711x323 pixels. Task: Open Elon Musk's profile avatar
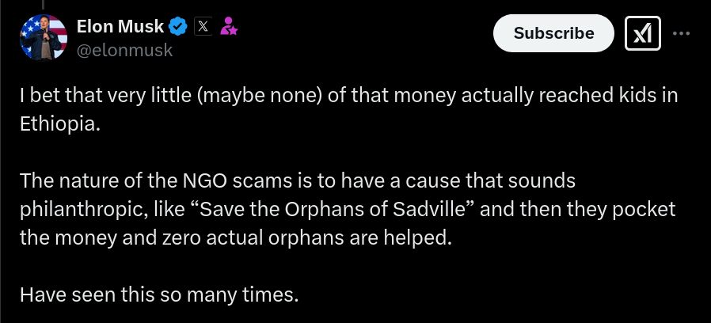pos(44,36)
